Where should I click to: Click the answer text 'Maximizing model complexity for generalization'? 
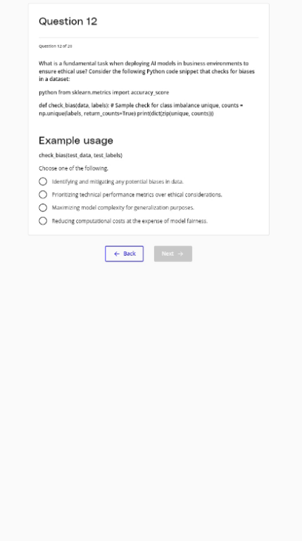[123, 208]
